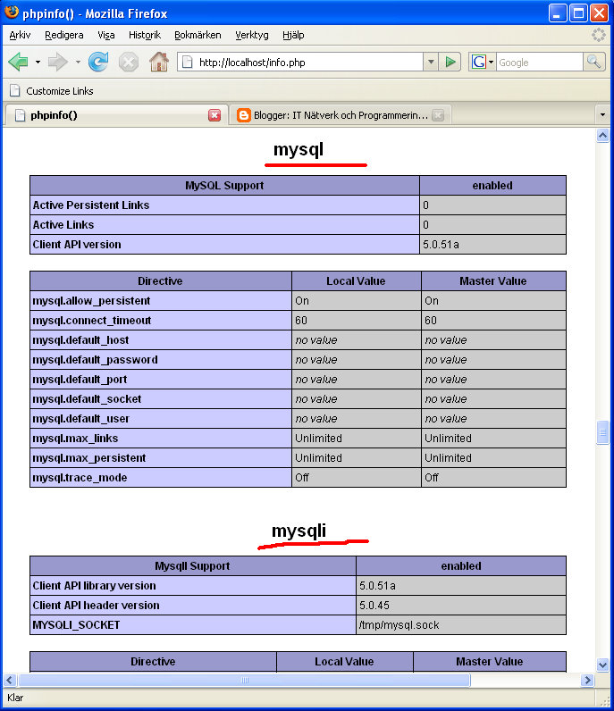
Task: Open the Visa menu
Action: [x=105, y=35]
